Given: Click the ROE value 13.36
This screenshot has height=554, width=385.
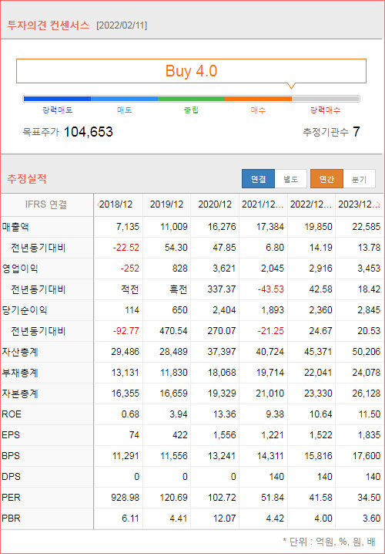Looking at the screenshot, I should tap(224, 414).
